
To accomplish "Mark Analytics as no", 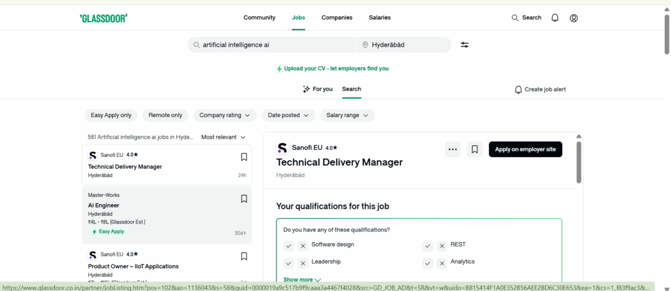I will pos(442,264).
